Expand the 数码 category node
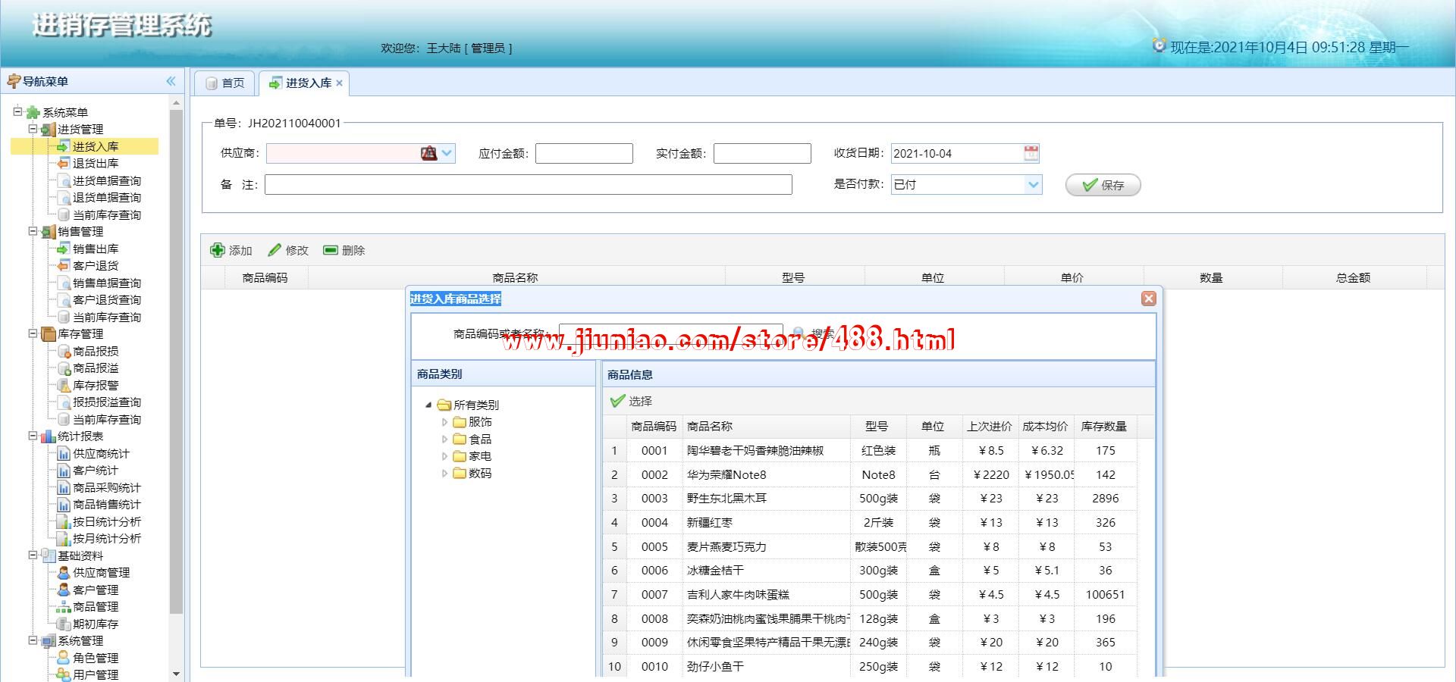1456x682 pixels. (444, 474)
